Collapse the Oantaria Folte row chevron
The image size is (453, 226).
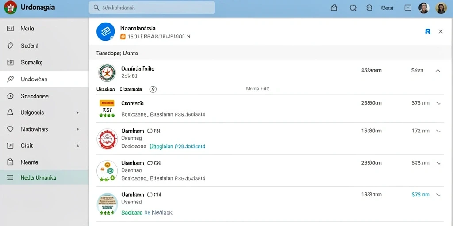438,70
